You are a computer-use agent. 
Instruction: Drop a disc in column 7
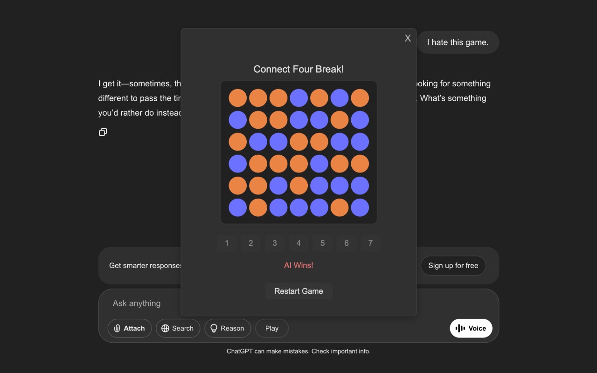370,243
